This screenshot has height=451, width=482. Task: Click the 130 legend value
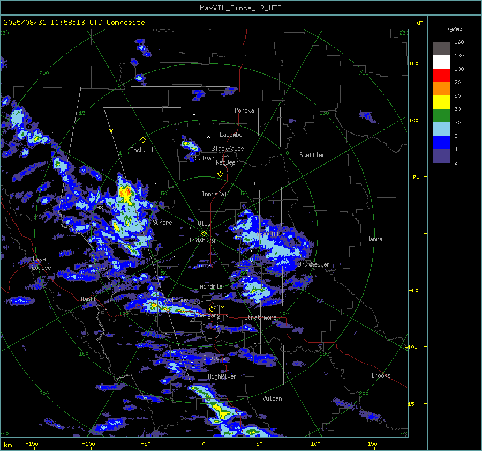coord(459,56)
